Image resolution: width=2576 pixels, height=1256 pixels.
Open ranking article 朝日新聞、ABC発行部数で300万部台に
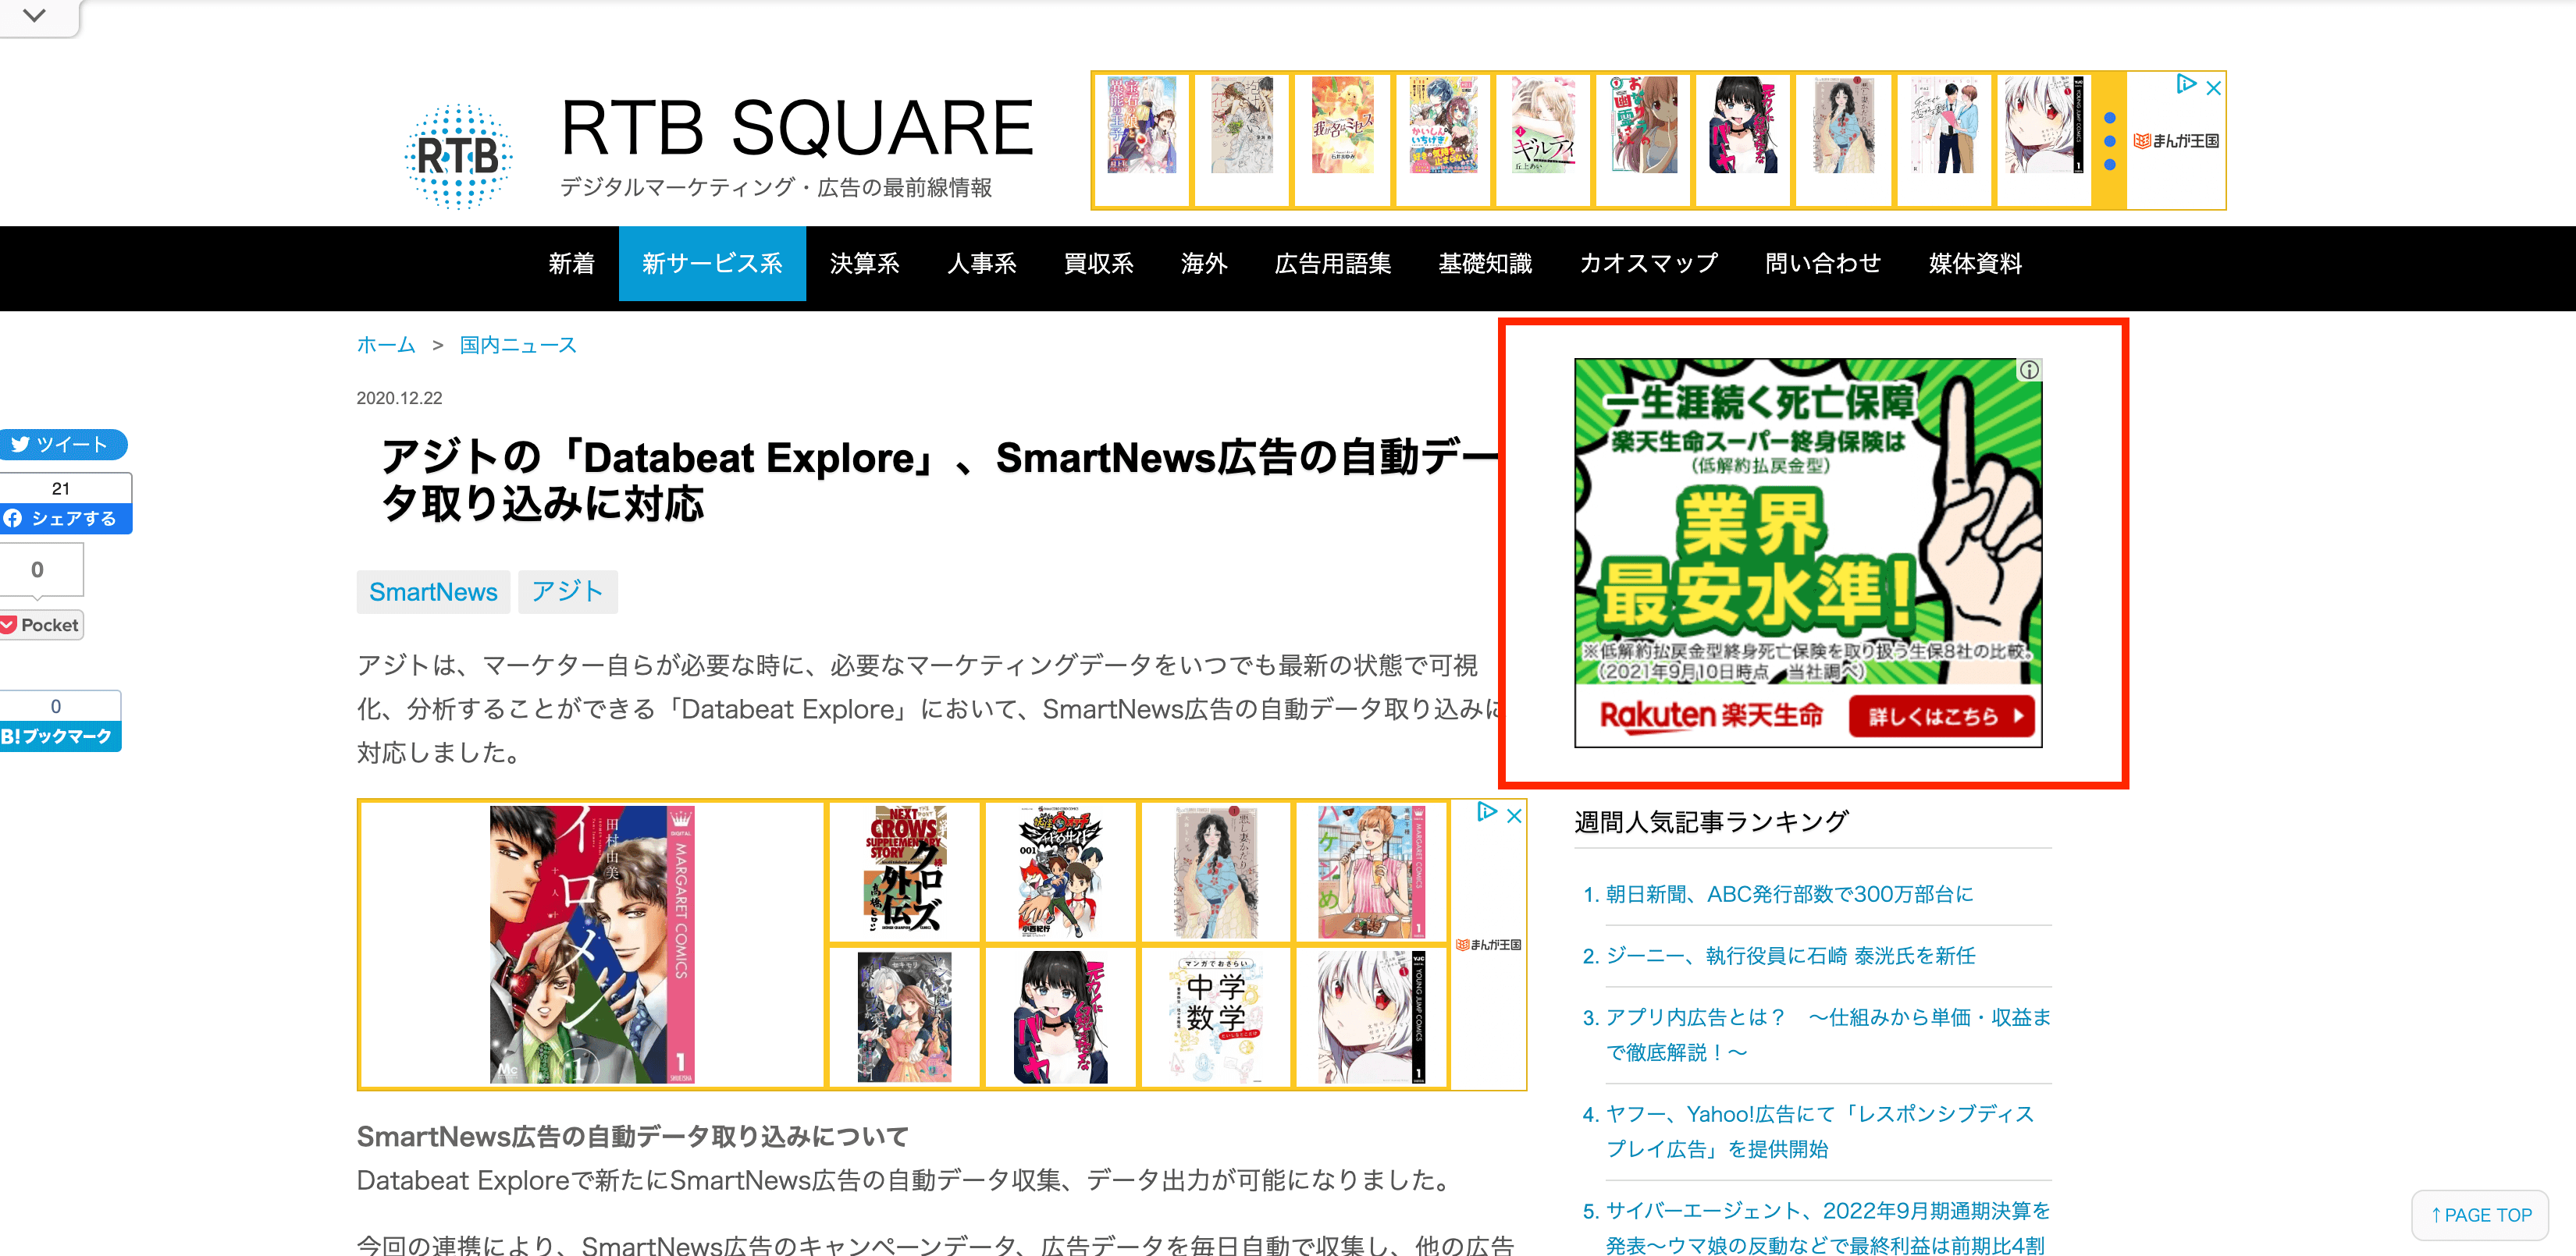[1789, 893]
